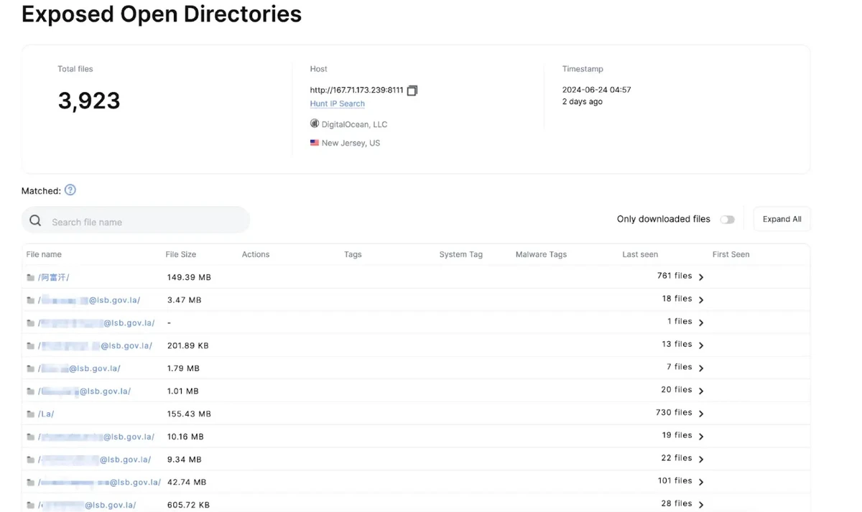Open the /阿富汗/ folder link
This screenshot has width=862, height=512.
(54, 277)
